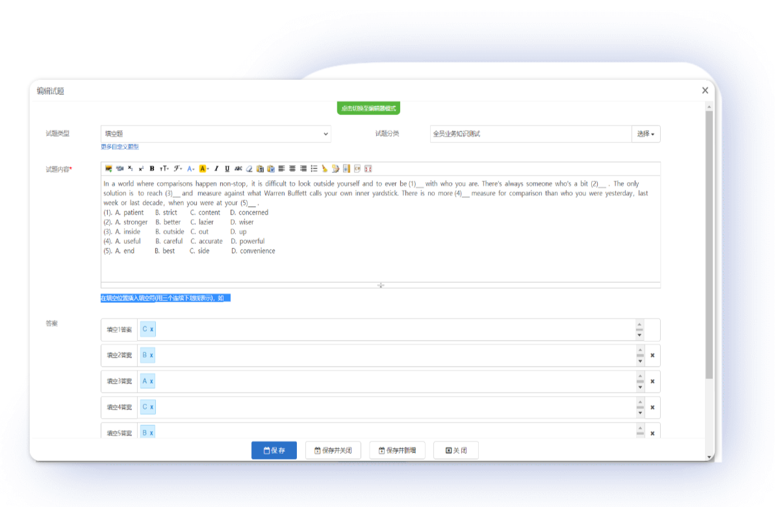Click the superscript icon in the toolbar
The image size is (781, 507).
[141, 169]
